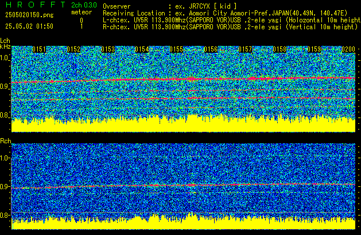Click the Rch 0.9 axis label

click(x=5, y=187)
